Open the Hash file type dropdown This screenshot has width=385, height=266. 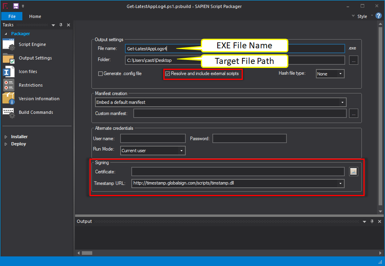(x=330, y=74)
